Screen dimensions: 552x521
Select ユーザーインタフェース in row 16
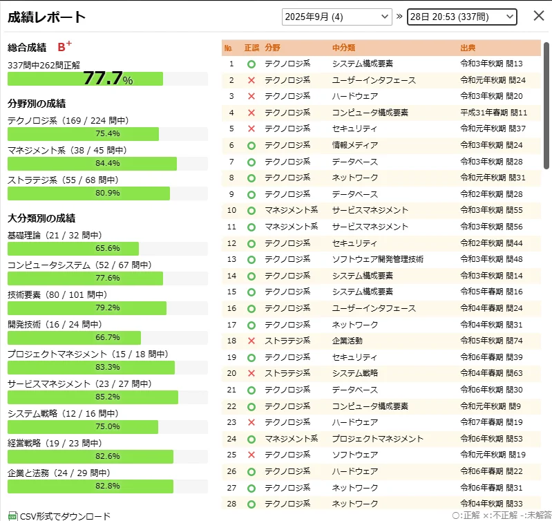click(x=374, y=308)
